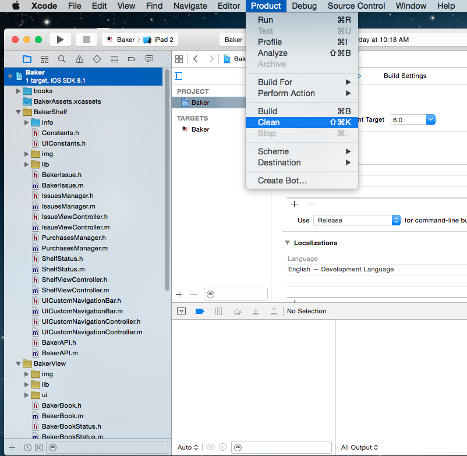467x456 pixels.
Task: Add a file with navigator plus button
Action: coord(12,447)
